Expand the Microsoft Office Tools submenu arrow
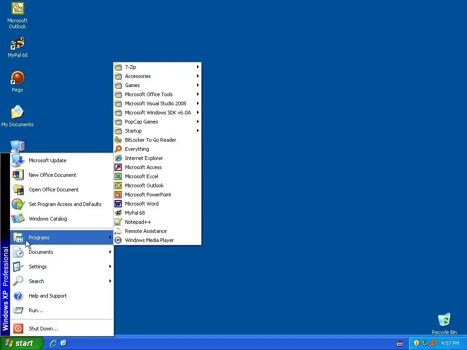The height and width of the screenshot is (350, 467). point(197,94)
